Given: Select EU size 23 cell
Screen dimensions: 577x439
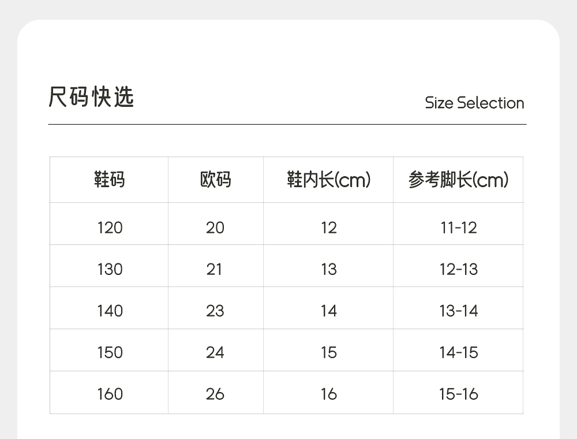Looking at the screenshot, I should (x=215, y=311).
